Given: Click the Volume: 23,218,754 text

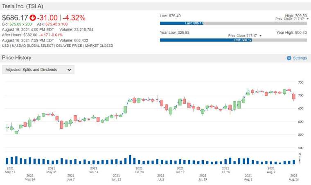Looking at the screenshot, I should point(77,30).
